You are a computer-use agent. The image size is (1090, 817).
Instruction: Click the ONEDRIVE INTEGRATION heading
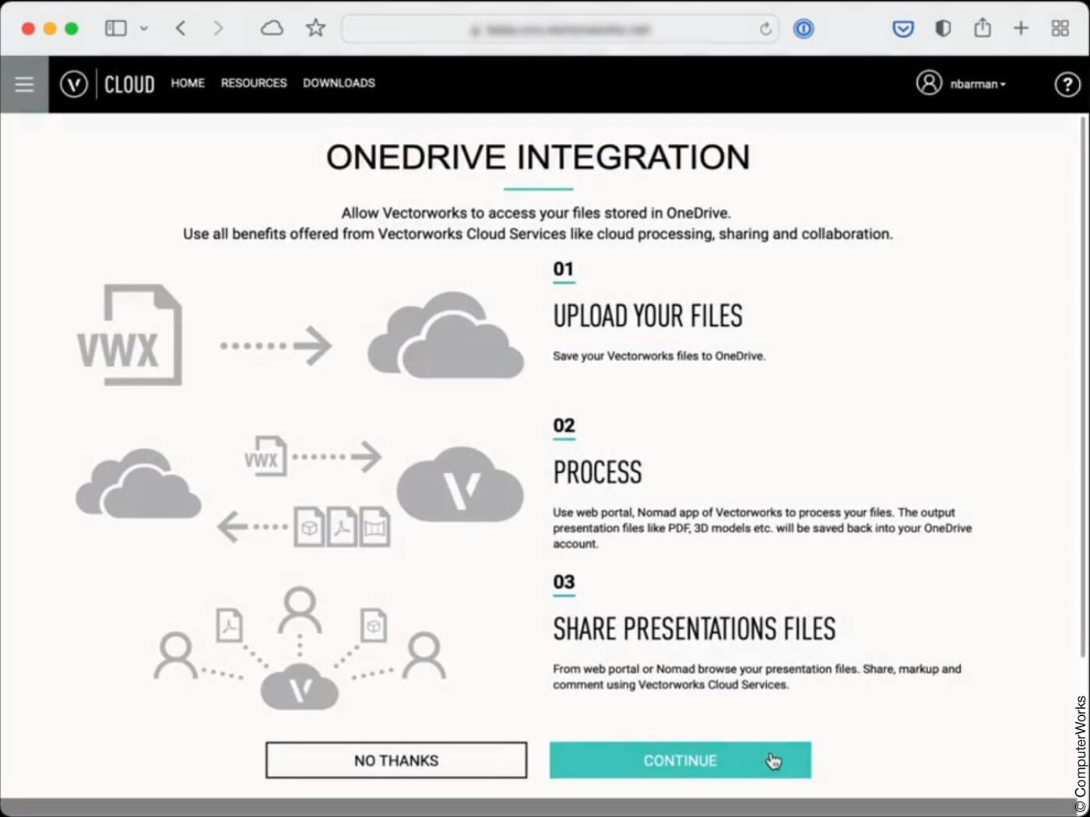point(538,157)
